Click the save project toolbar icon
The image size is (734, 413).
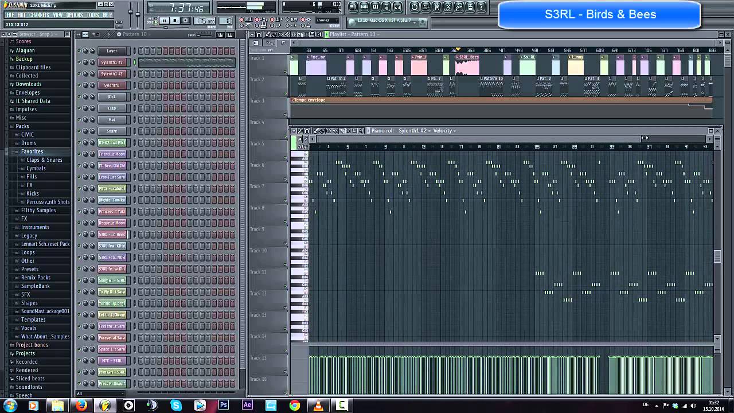pos(425,7)
